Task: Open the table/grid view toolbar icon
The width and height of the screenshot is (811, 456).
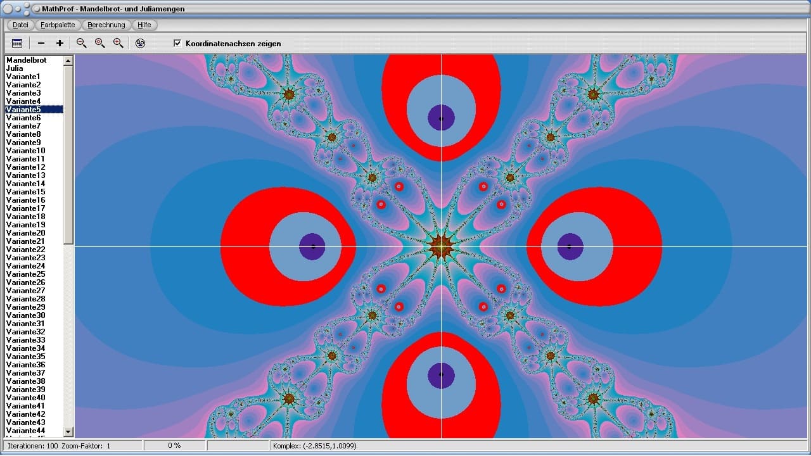Action: 17,43
